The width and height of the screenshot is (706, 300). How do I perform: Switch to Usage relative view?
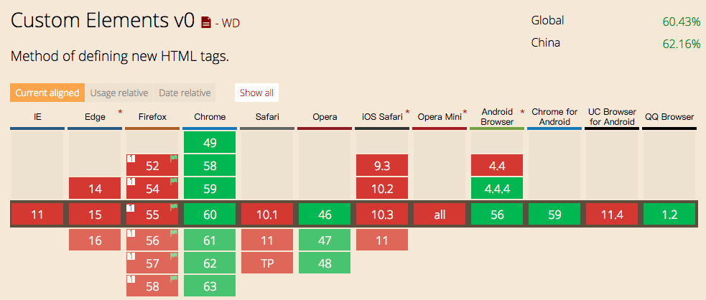[x=119, y=93]
